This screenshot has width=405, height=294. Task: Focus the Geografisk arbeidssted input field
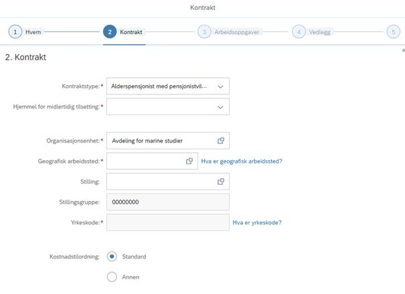(152, 161)
